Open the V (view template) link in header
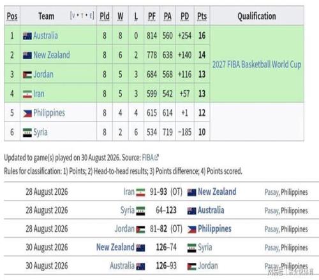The width and height of the screenshot is (319, 280). 73,16
